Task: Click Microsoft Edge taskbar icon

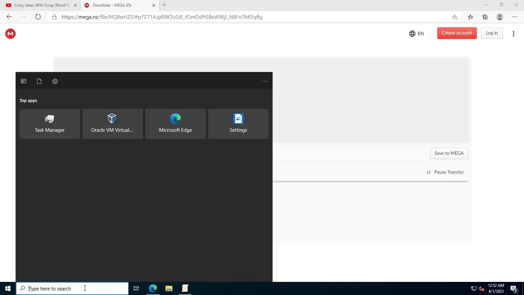Action: coord(153,288)
